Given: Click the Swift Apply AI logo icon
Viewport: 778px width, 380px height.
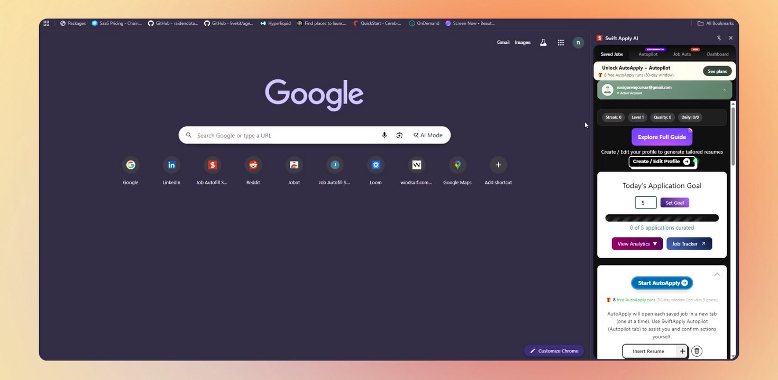Looking at the screenshot, I should point(599,38).
